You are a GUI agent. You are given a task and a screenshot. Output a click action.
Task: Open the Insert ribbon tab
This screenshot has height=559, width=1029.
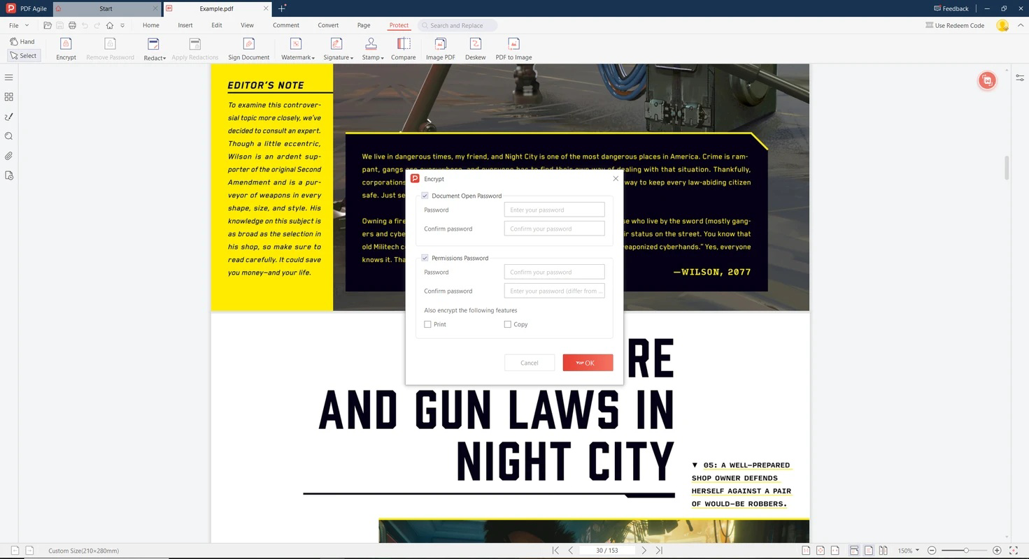tap(185, 25)
